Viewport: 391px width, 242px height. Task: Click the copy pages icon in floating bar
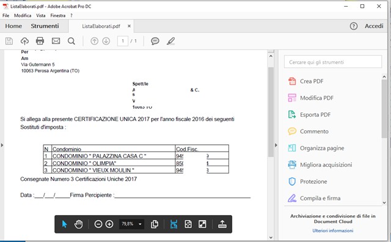tap(155, 224)
